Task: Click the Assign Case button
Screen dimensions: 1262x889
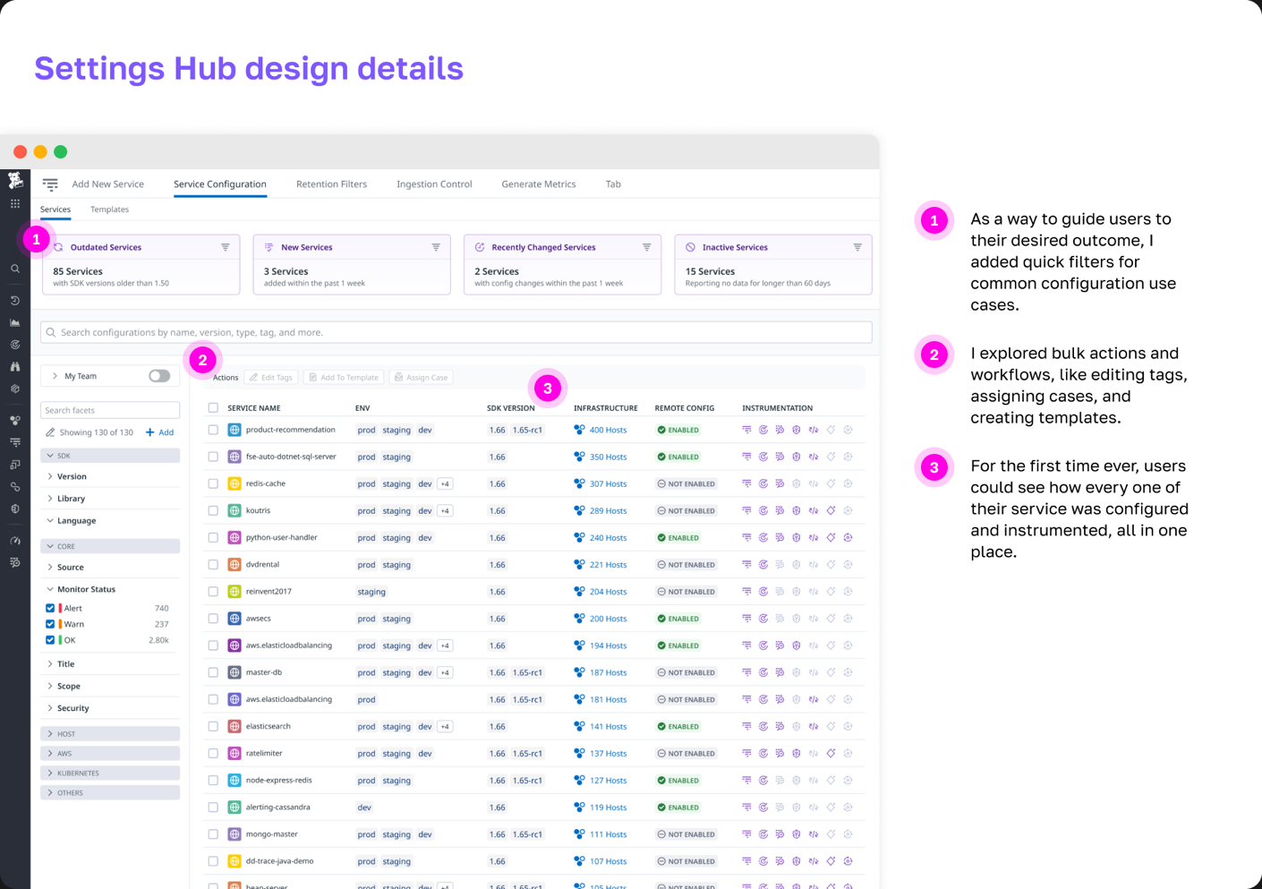Action: point(421,377)
